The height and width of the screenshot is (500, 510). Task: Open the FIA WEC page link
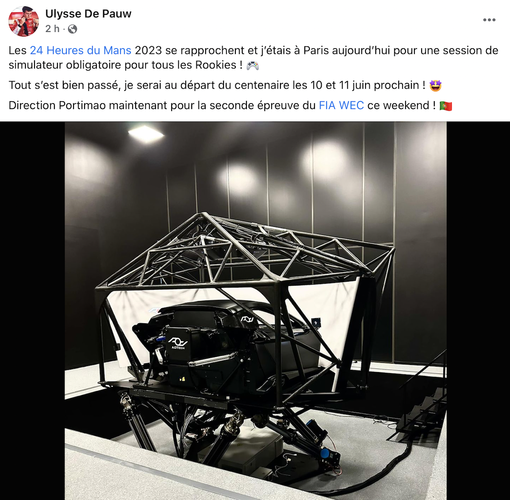(341, 105)
